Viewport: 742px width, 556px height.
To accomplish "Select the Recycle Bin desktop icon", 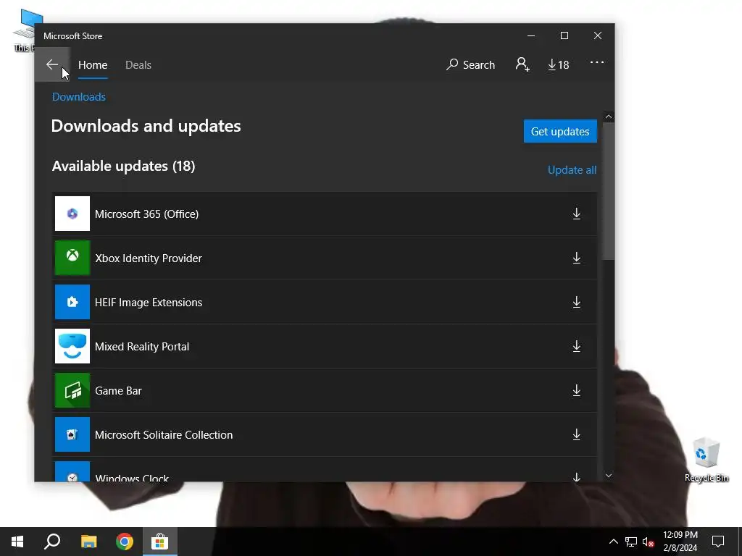I will pyautogui.click(x=706, y=460).
